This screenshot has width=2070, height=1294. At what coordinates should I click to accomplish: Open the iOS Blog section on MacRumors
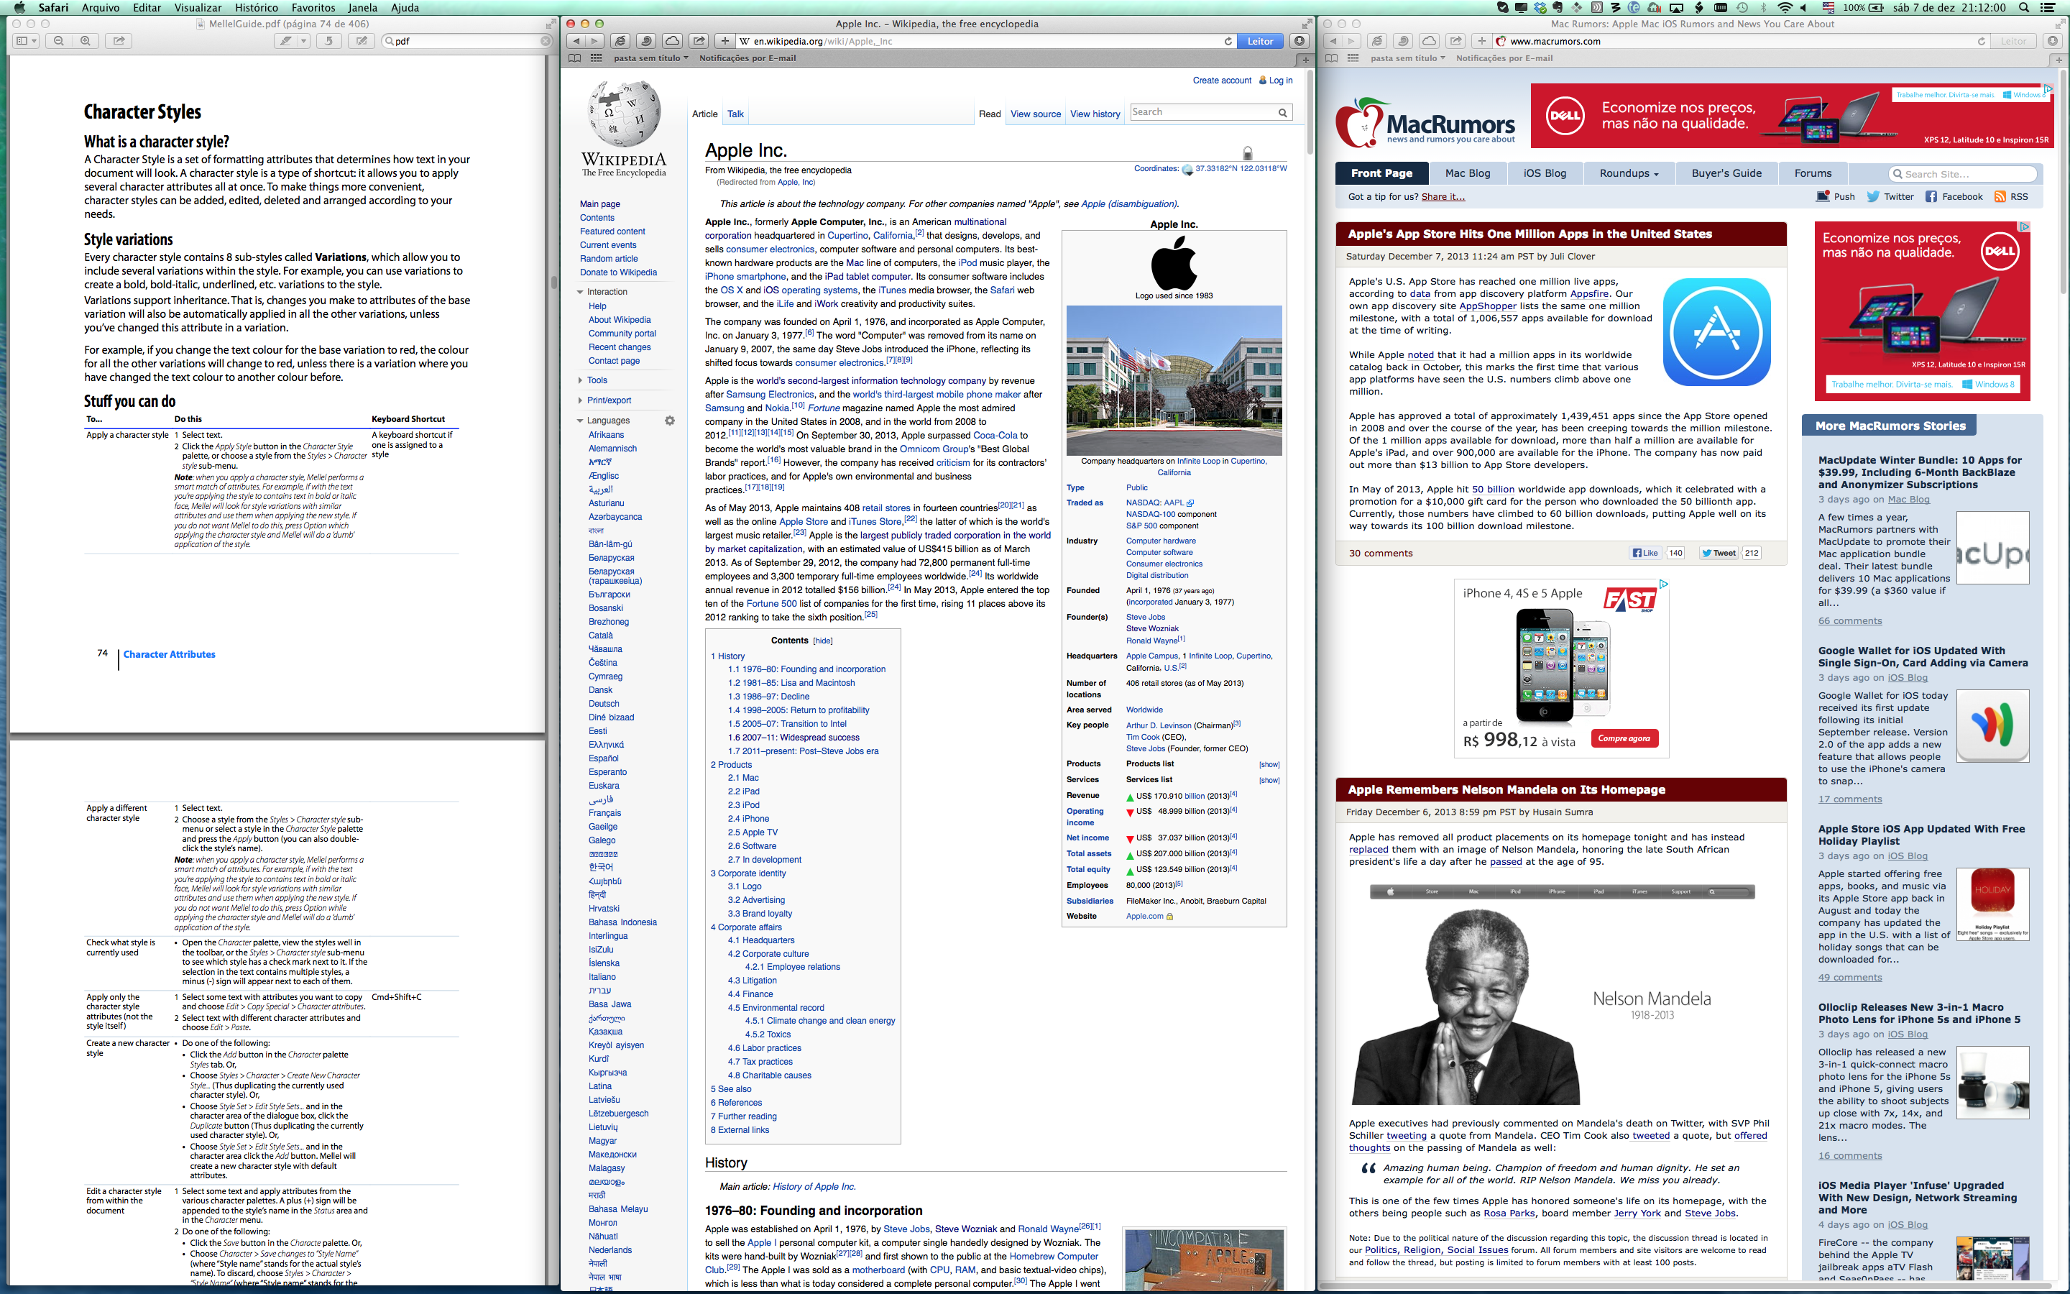tap(1544, 173)
